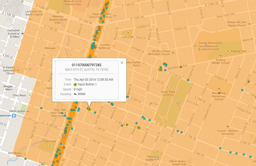Click the La Quinta Inn hotel icon
256x166 pixels.
[x=30, y=19]
